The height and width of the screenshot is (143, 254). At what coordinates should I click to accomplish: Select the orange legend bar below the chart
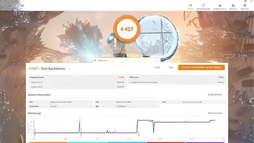(48, 142)
